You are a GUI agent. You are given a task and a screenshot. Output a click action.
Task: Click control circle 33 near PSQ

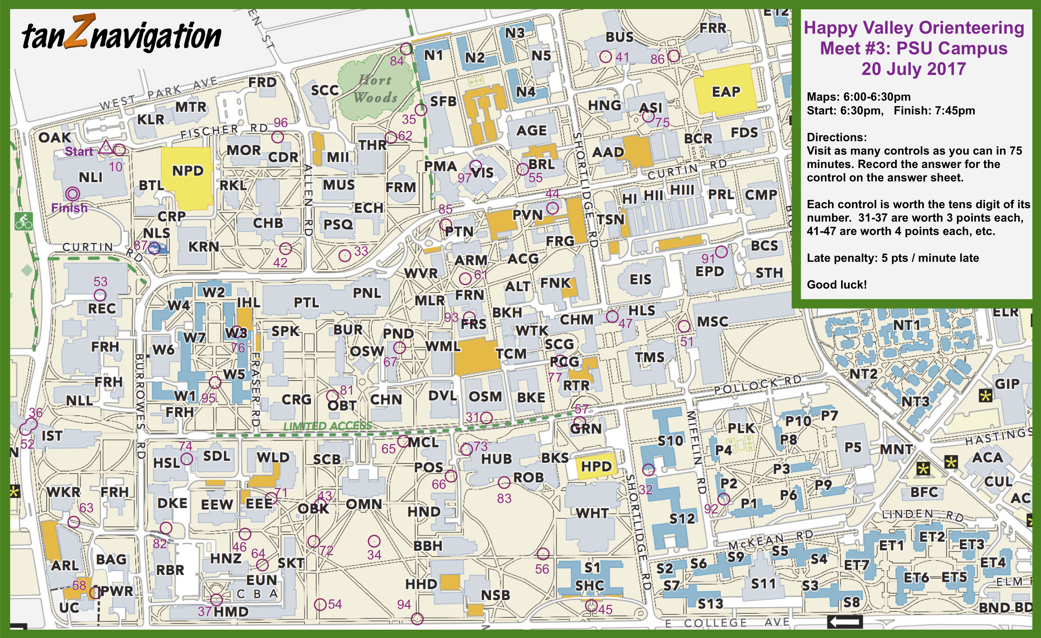[x=345, y=255]
